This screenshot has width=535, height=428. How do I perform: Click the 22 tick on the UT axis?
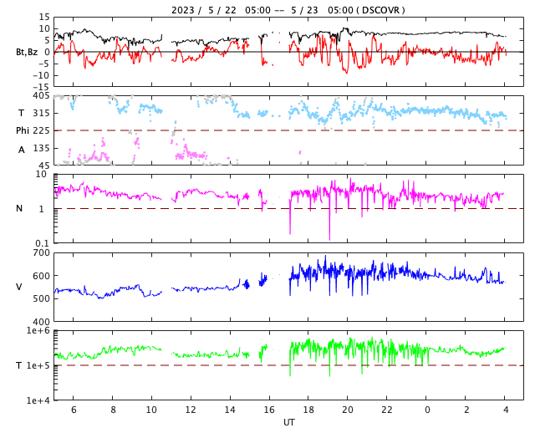(x=387, y=410)
